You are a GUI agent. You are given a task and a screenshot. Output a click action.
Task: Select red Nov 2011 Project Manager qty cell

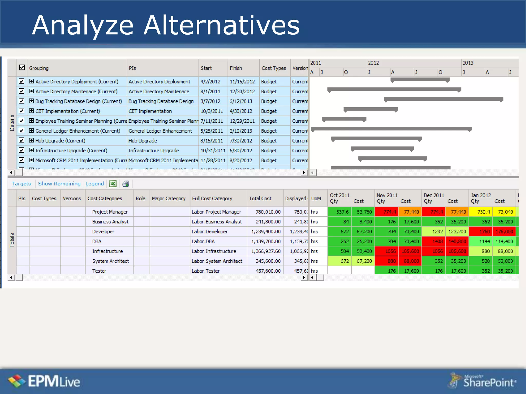click(387, 212)
